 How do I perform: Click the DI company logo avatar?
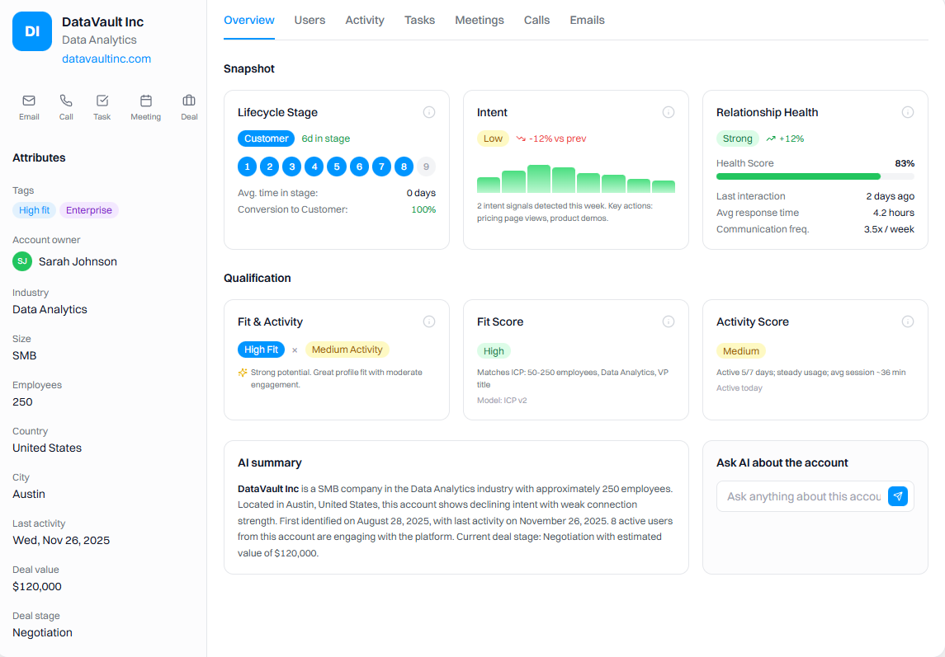(x=31, y=31)
